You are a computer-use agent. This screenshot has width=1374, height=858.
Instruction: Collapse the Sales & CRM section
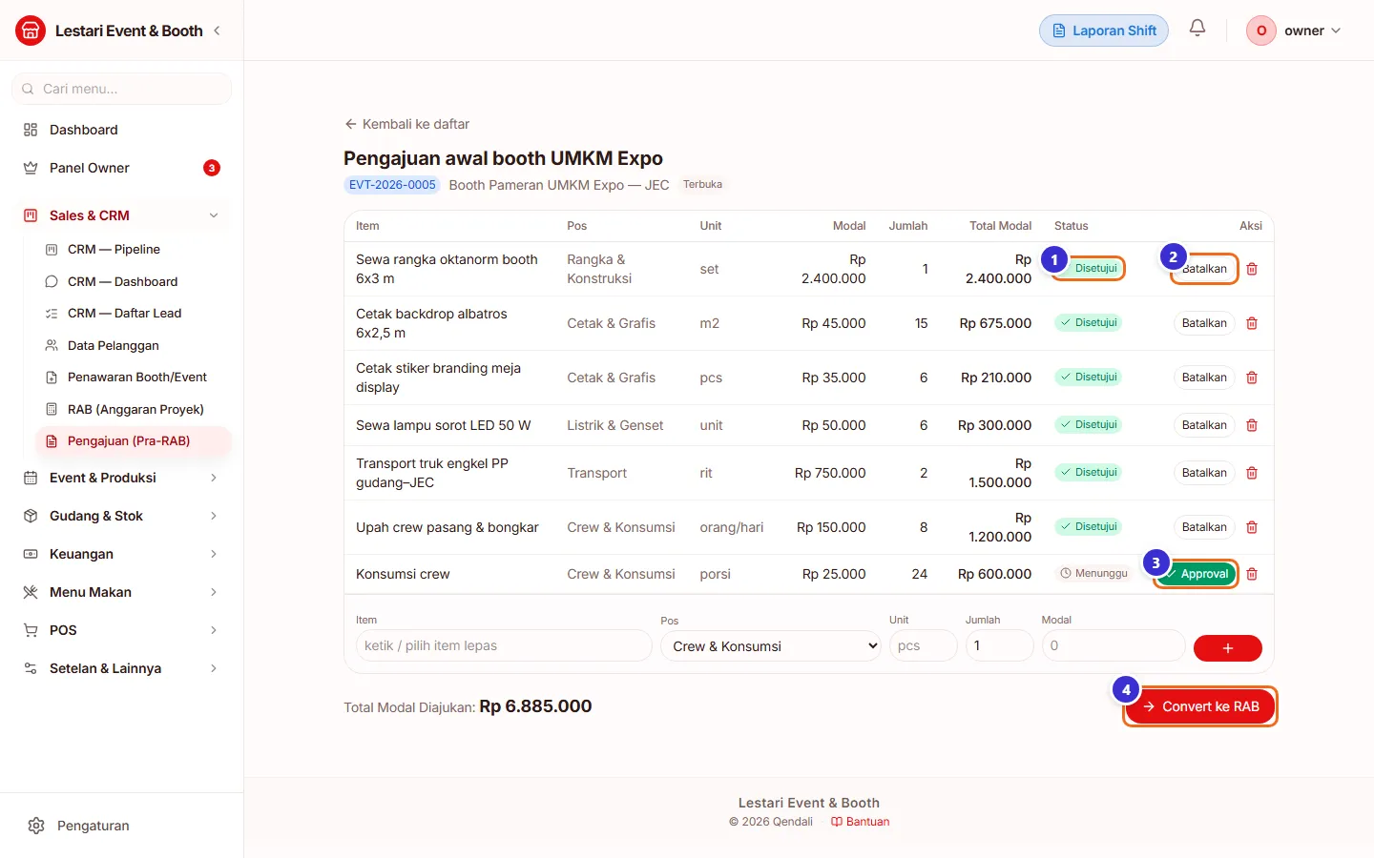(122, 215)
